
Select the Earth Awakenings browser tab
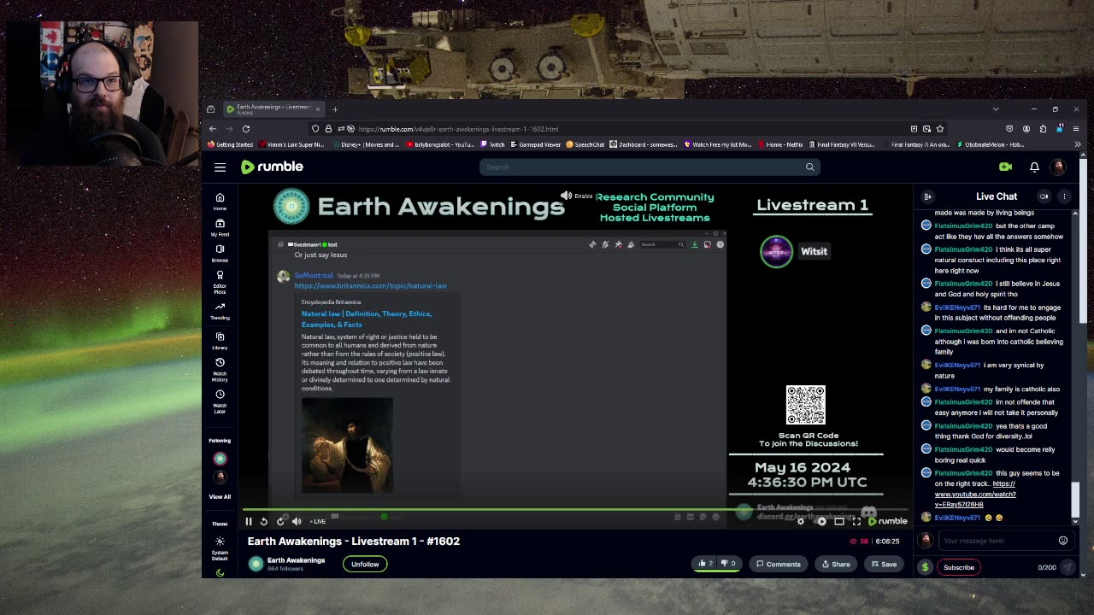(x=273, y=108)
